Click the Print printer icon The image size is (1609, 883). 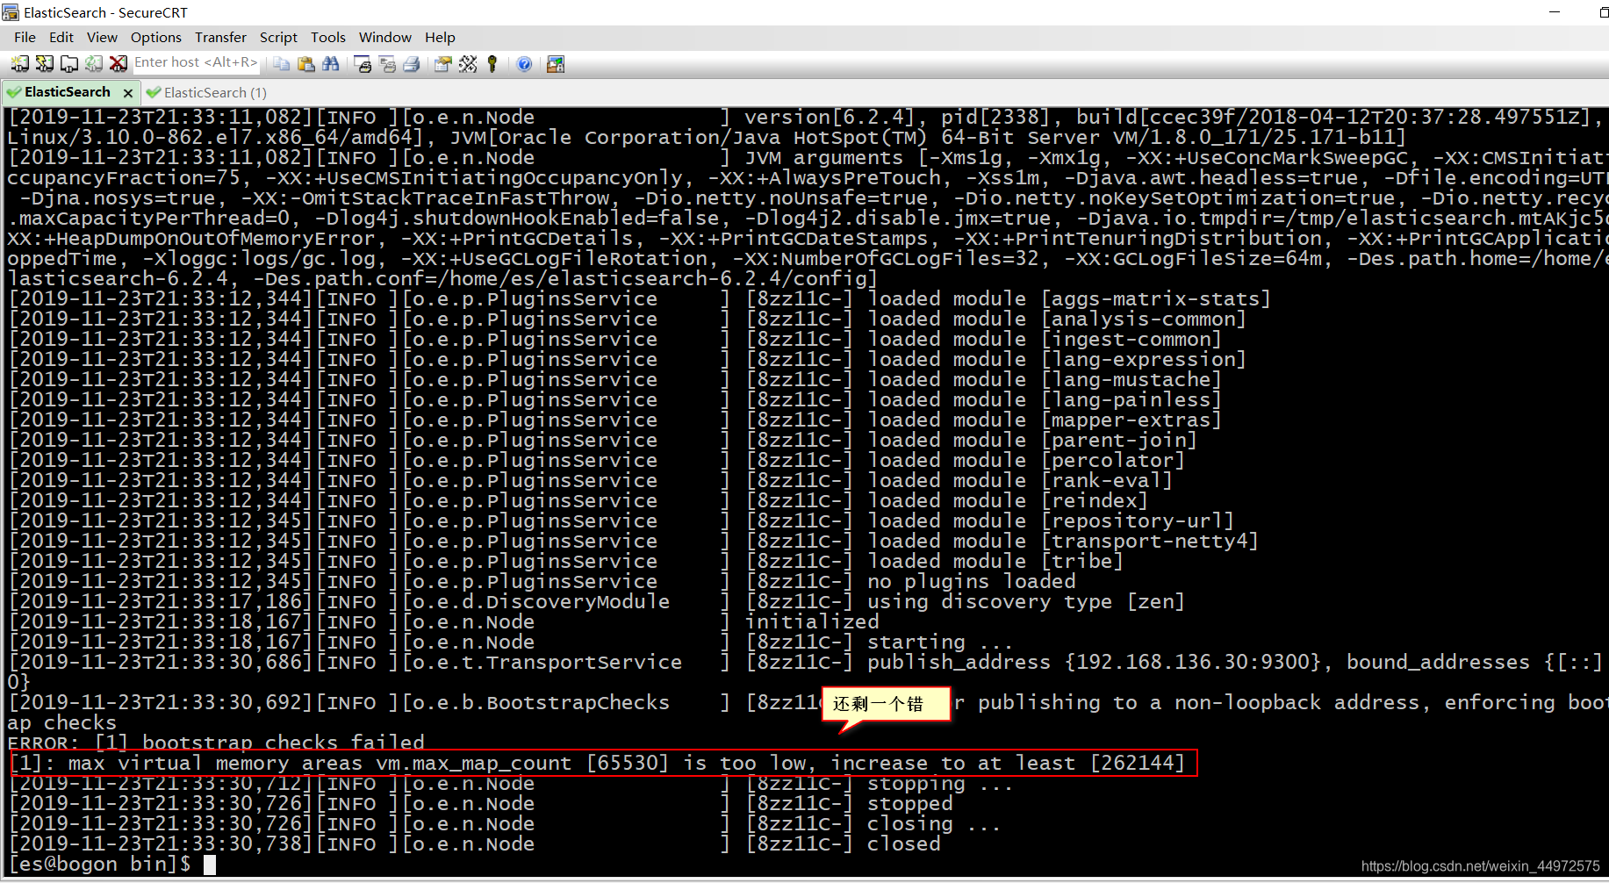pos(412,64)
